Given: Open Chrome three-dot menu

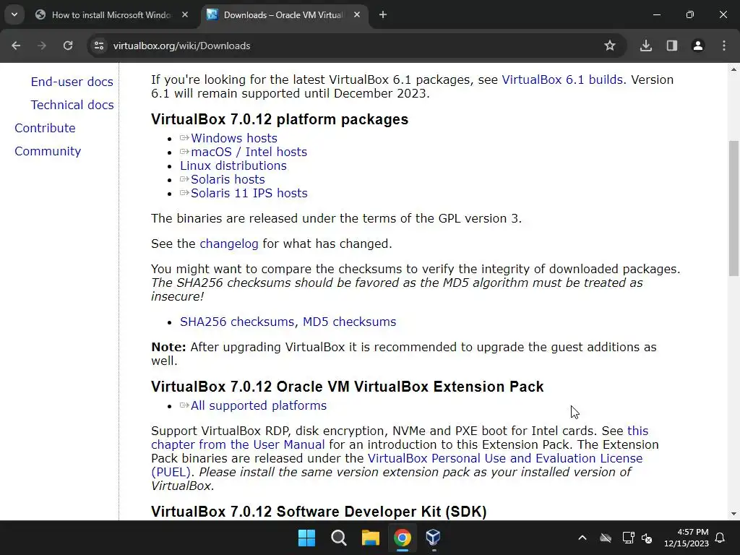Looking at the screenshot, I should [724, 46].
